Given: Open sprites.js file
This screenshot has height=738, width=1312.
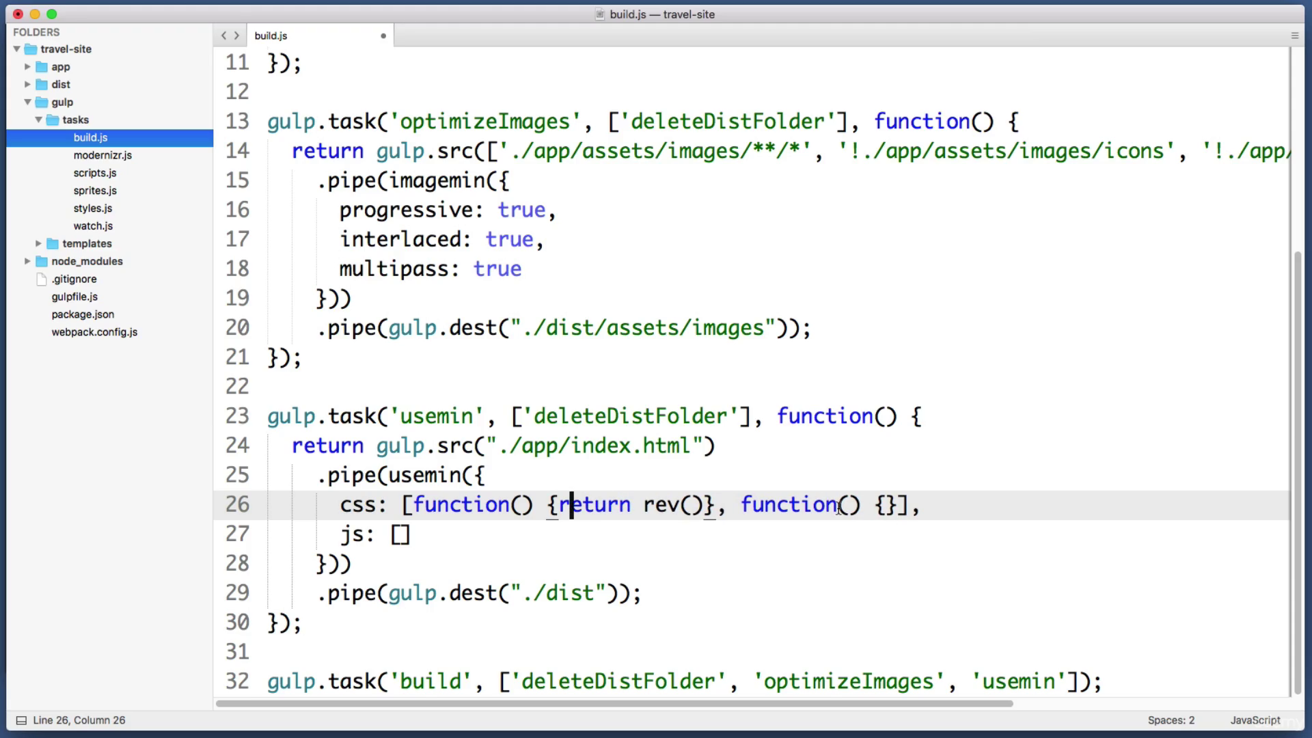Looking at the screenshot, I should 95,191.
